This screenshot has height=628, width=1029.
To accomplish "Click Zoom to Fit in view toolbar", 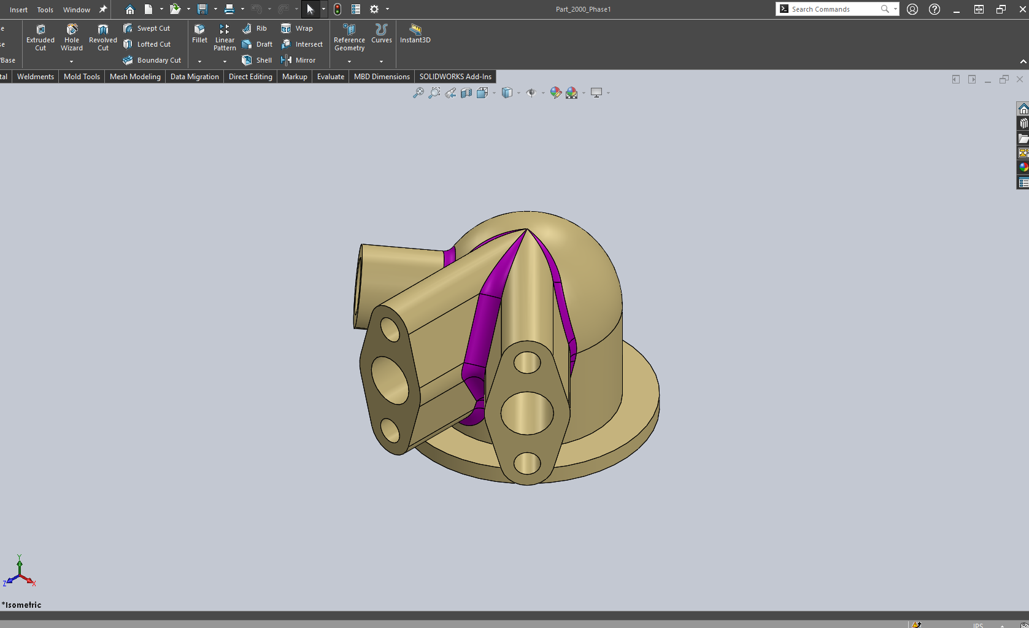I will pyautogui.click(x=418, y=93).
